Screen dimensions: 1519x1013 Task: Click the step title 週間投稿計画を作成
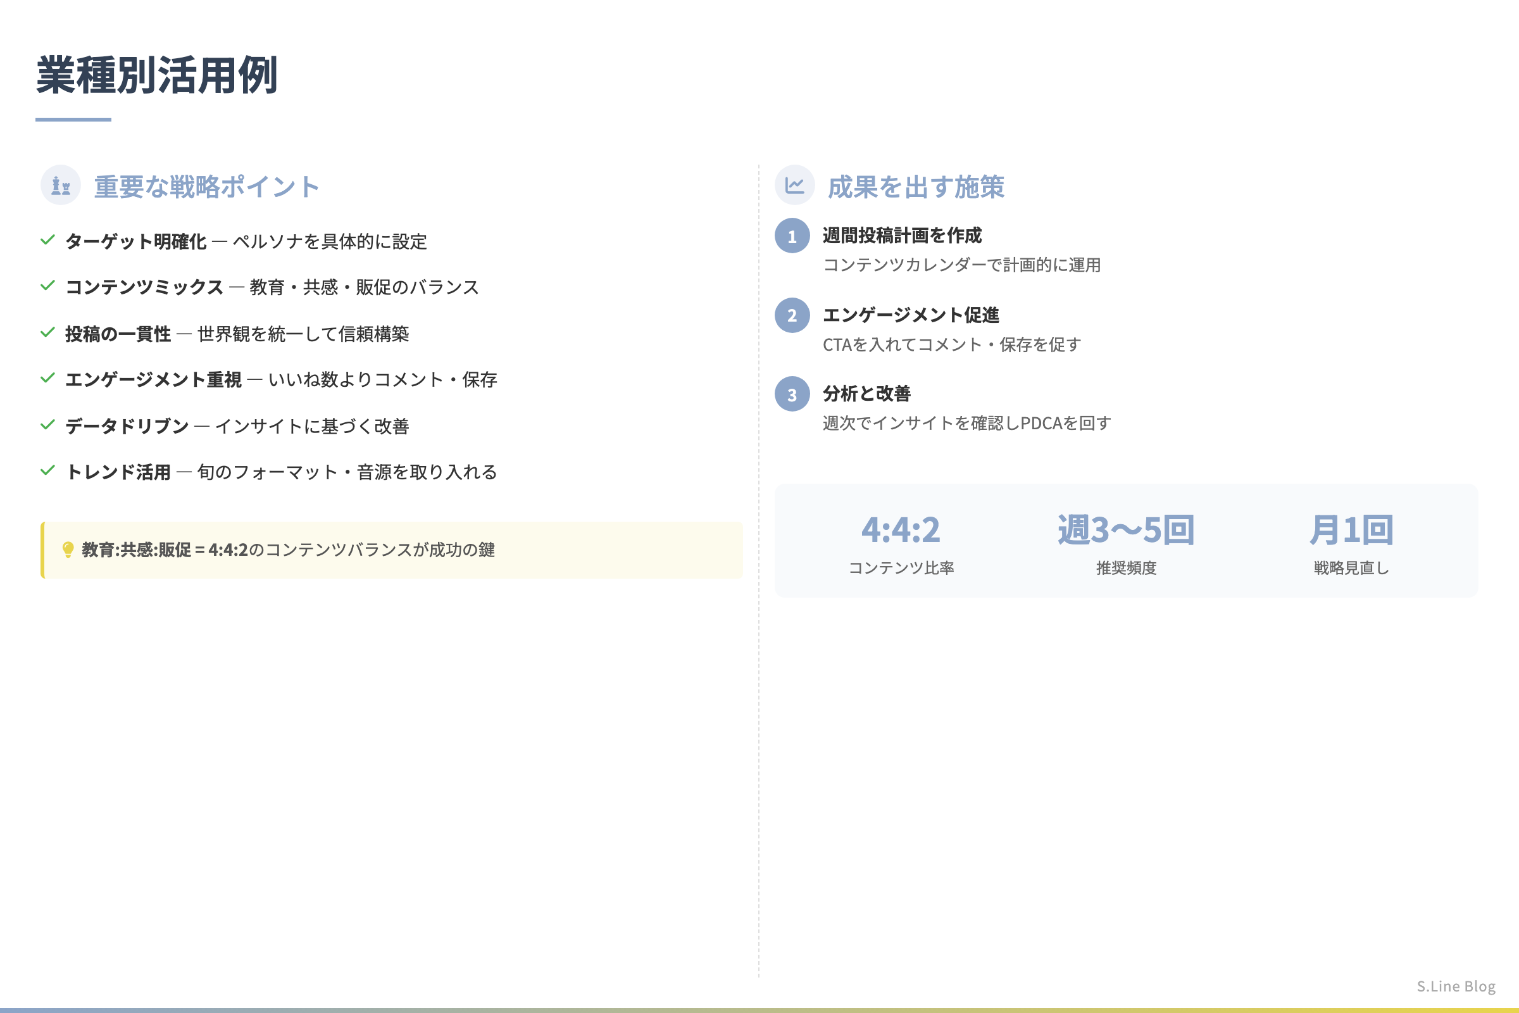coord(903,236)
